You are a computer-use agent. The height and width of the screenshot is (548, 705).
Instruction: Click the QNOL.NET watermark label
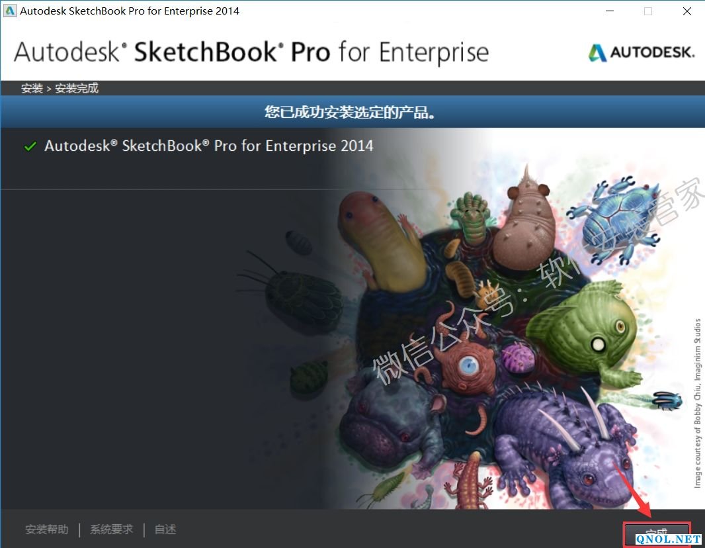[668, 539]
